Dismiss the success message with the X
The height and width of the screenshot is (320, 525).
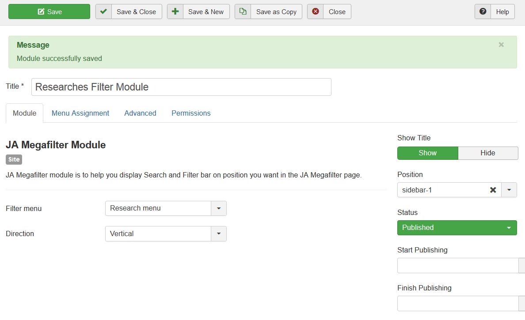coord(501,45)
